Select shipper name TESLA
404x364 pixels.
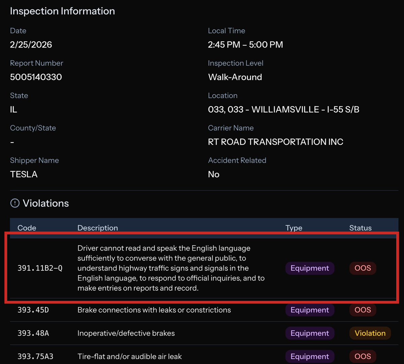click(24, 174)
